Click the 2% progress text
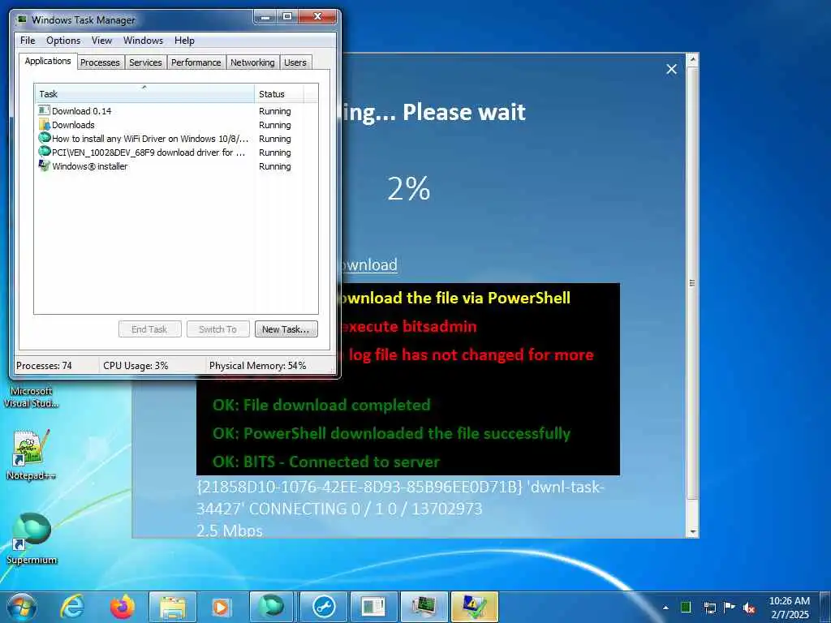 point(409,188)
